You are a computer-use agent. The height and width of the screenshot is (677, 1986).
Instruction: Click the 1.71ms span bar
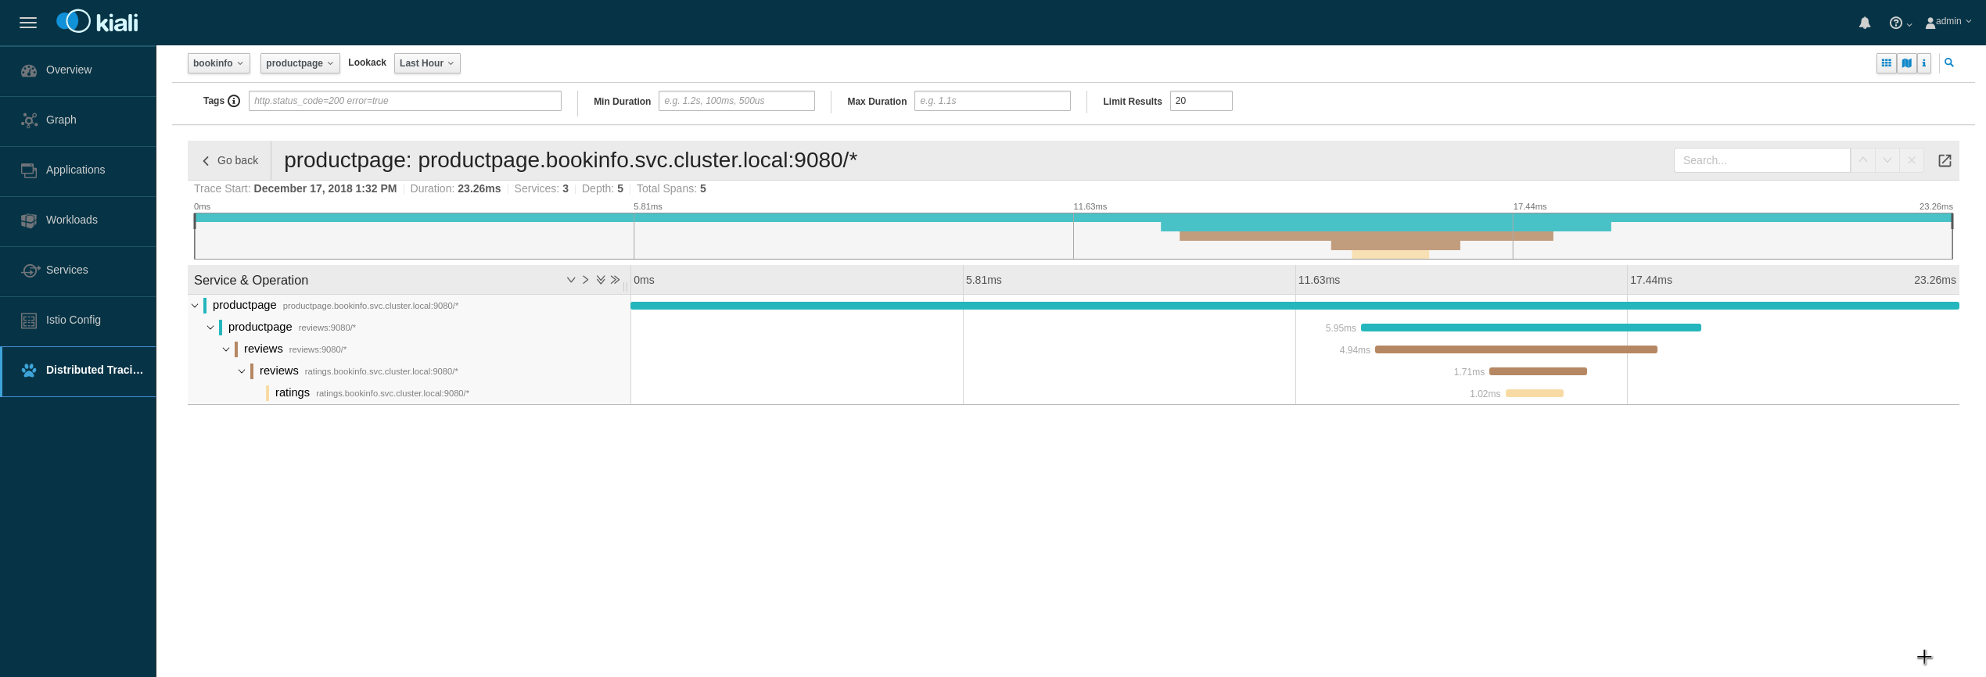pos(1538,371)
